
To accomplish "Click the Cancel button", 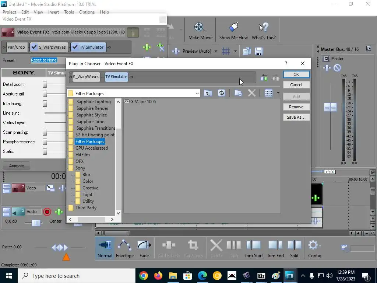I will pos(296,85).
